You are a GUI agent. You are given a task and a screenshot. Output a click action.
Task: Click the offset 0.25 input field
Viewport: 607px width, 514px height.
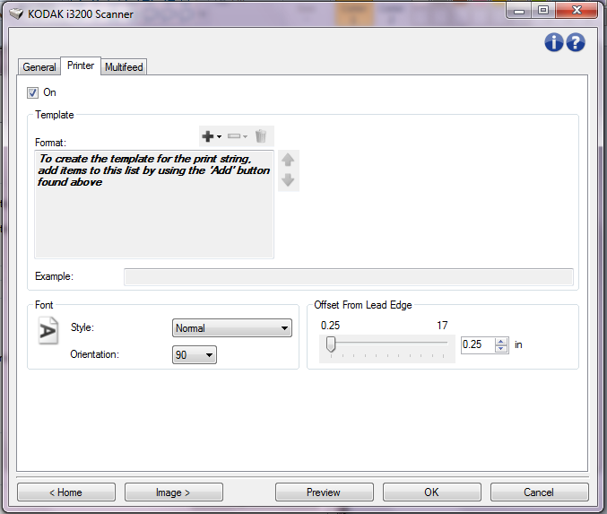point(478,344)
